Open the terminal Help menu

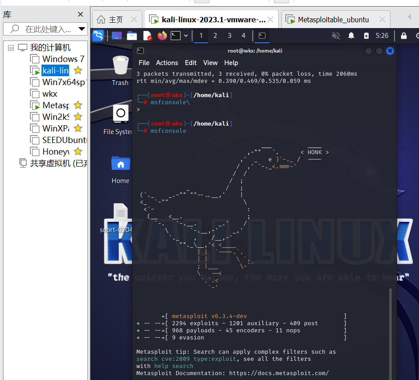point(231,63)
